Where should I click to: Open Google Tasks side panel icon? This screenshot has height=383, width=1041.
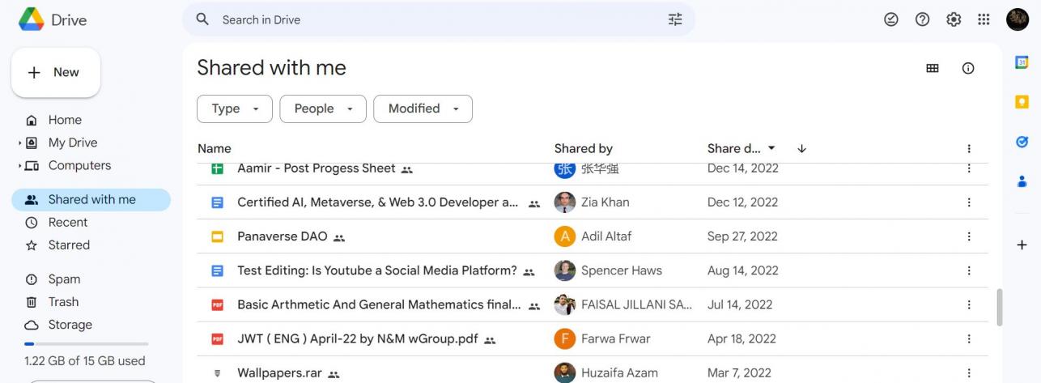(1022, 142)
